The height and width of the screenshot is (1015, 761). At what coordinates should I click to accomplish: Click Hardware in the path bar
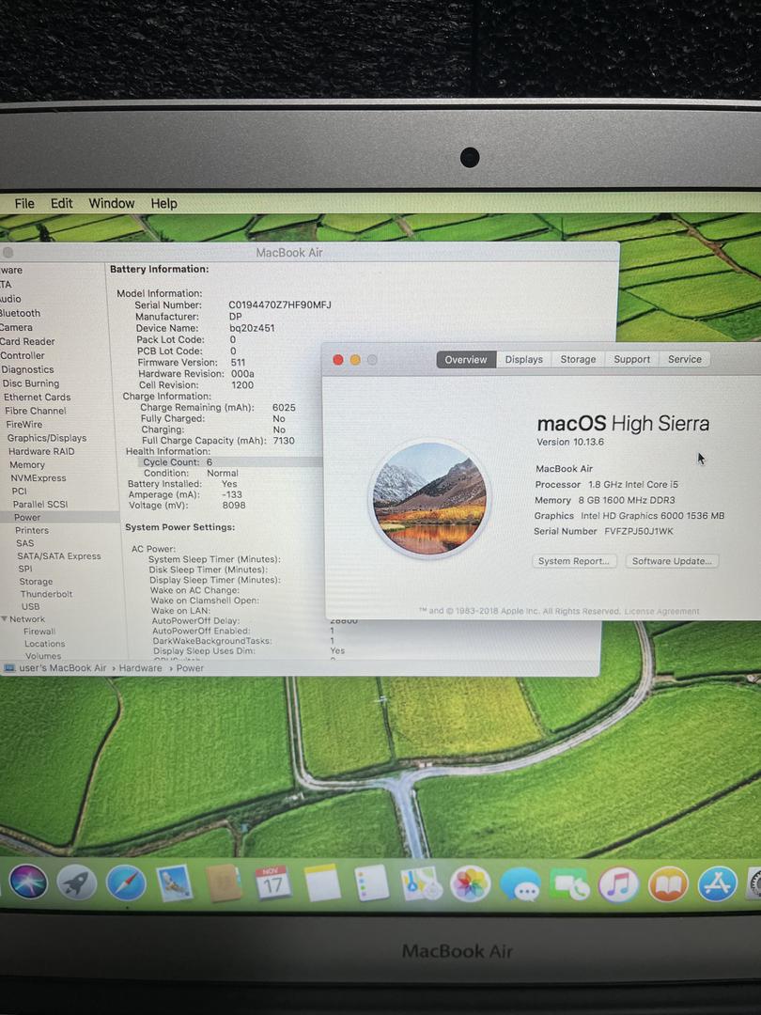click(x=140, y=668)
